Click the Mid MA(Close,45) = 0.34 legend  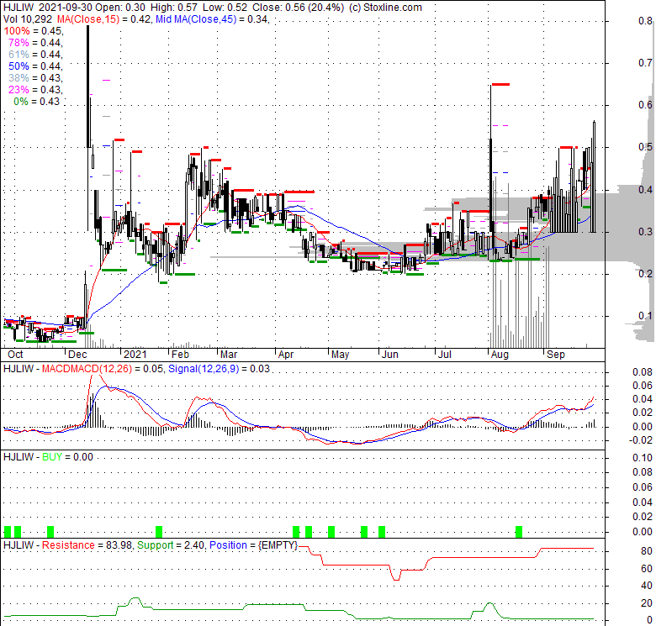pyautogui.click(x=212, y=19)
